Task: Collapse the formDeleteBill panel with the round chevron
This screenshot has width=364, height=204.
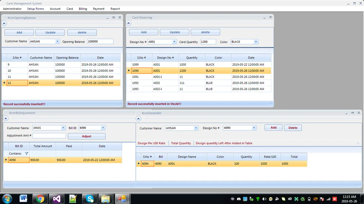Action: coord(138,119)
